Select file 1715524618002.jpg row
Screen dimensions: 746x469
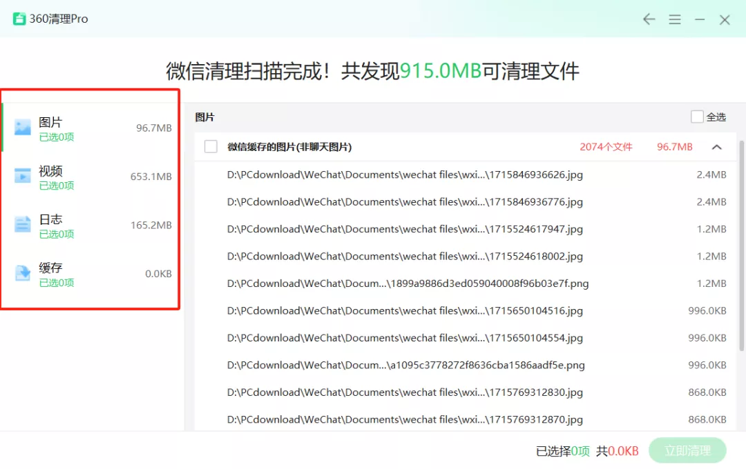click(x=466, y=256)
